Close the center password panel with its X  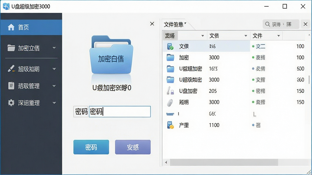tap(152, 24)
